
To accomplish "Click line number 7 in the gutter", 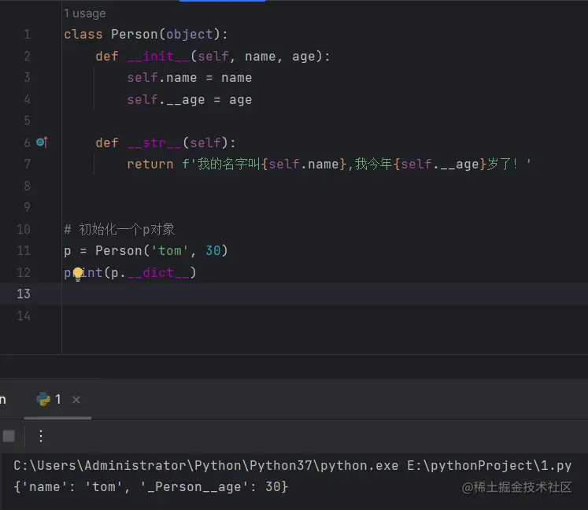I will (27, 164).
